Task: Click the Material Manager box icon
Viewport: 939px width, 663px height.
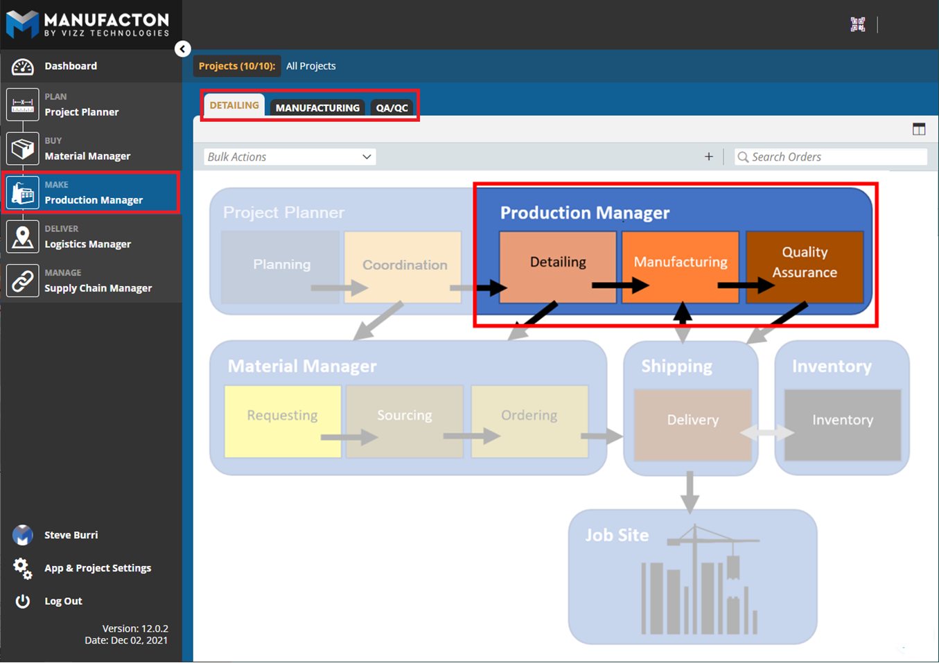Action: click(22, 149)
